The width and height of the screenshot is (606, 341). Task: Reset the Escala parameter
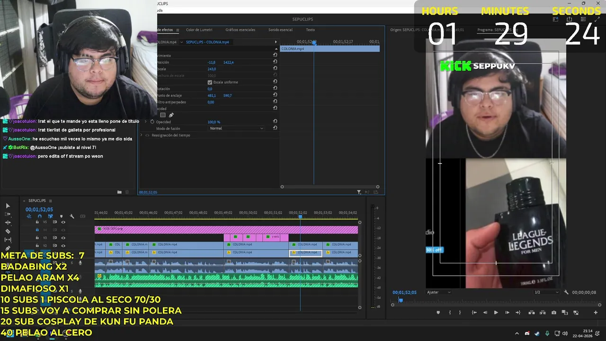(x=275, y=69)
